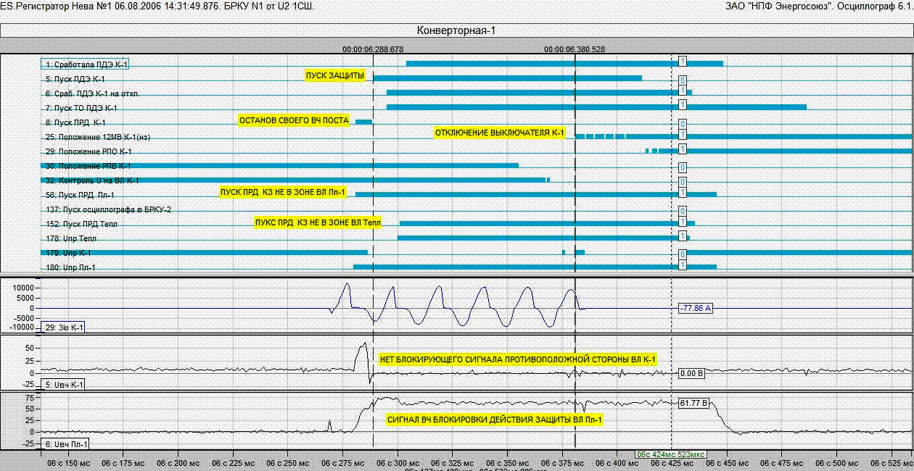Click the '-10000' amplitude scale value
Image resolution: width=914 pixels, height=471 pixels.
tap(22, 327)
